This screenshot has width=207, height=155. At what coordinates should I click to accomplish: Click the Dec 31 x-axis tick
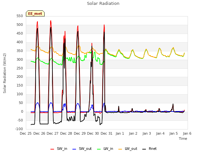[x=106, y=133]
